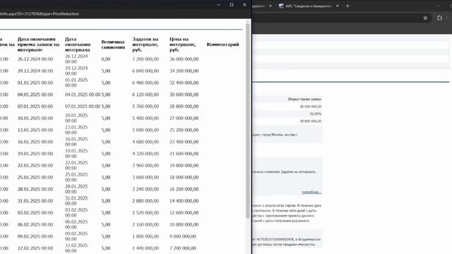Select deposit cell 1 440 000,00
This screenshot has height=254, width=452.
click(x=145, y=248)
